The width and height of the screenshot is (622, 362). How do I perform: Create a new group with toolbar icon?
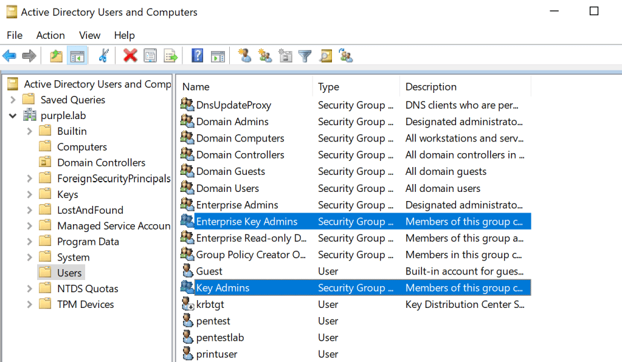point(265,56)
